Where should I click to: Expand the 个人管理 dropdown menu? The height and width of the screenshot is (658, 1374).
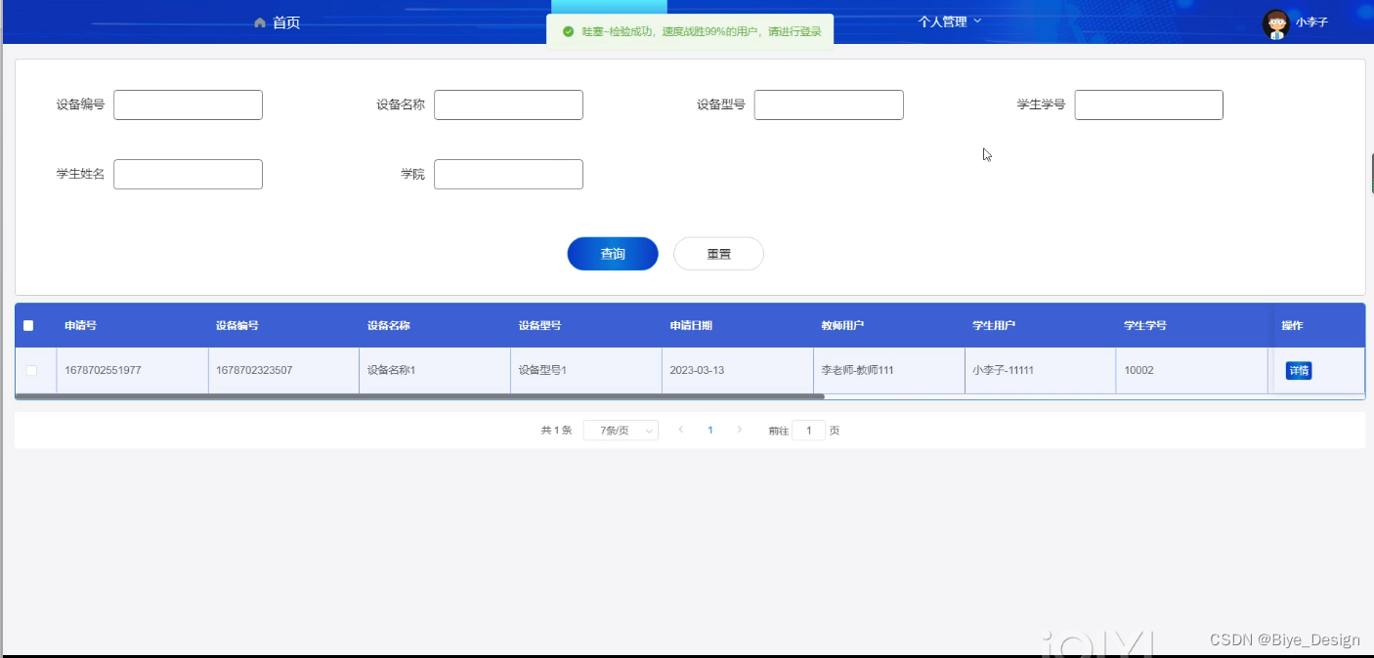click(x=950, y=21)
